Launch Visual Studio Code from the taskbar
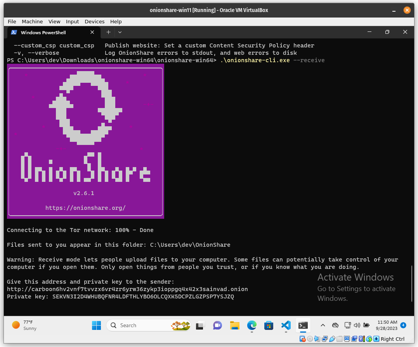The height and width of the screenshot is (347, 418). coord(286,325)
